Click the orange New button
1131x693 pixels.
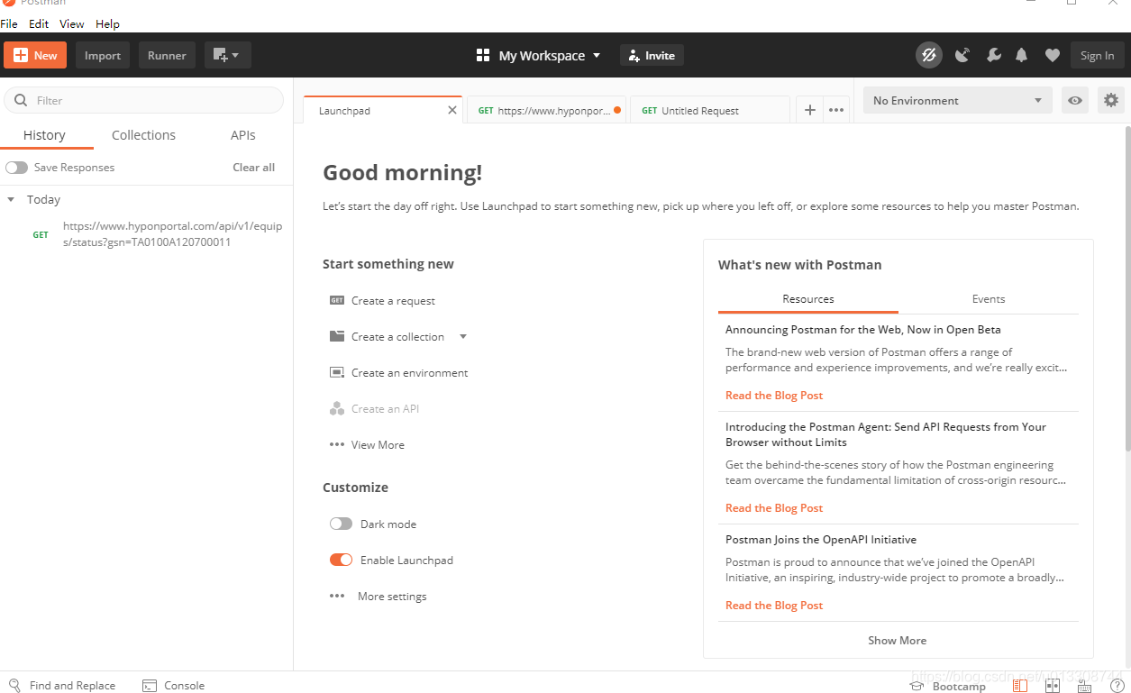pyautogui.click(x=35, y=55)
